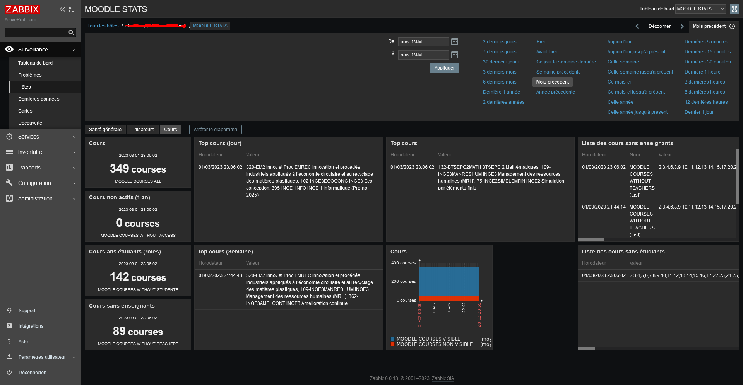Expand the Services menu section
743x385 pixels.
pyautogui.click(x=40, y=137)
